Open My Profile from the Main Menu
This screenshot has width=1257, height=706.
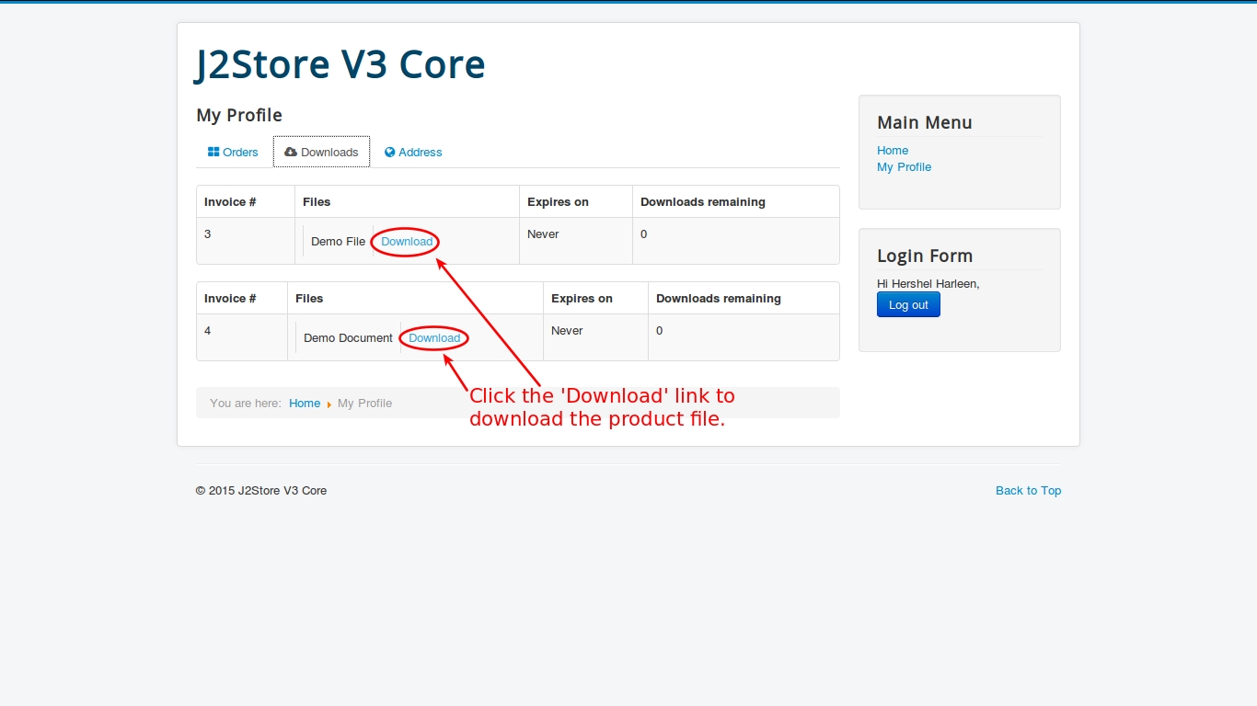904,167
